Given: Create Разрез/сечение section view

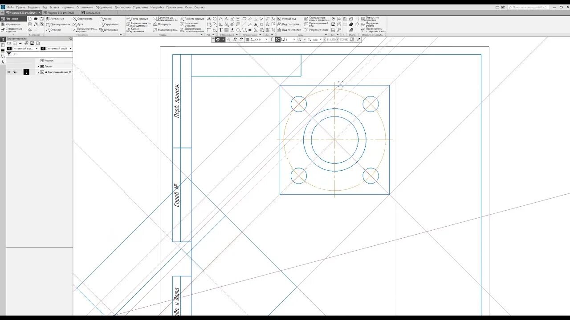Looking at the screenshot, I should [x=317, y=30].
